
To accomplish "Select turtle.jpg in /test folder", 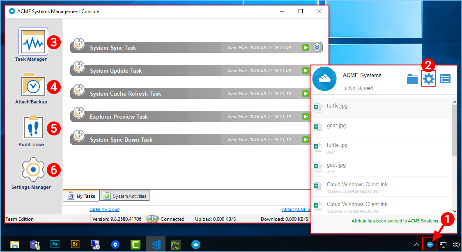I will 381,147.
